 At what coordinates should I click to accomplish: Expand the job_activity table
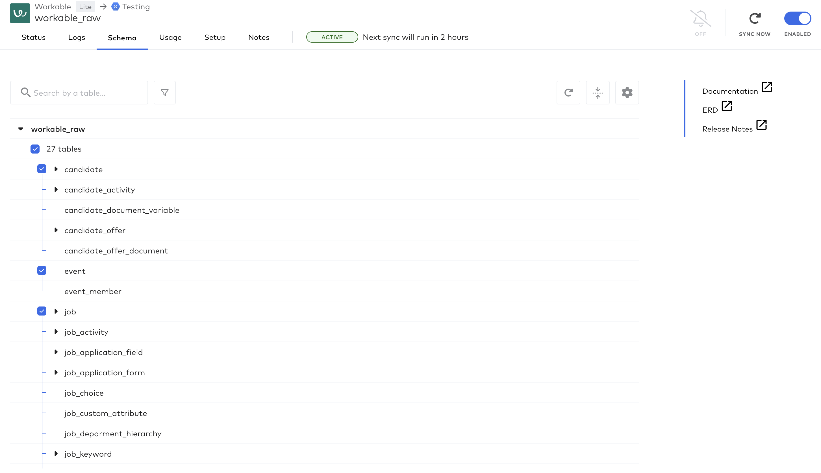click(x=56, y=332)
